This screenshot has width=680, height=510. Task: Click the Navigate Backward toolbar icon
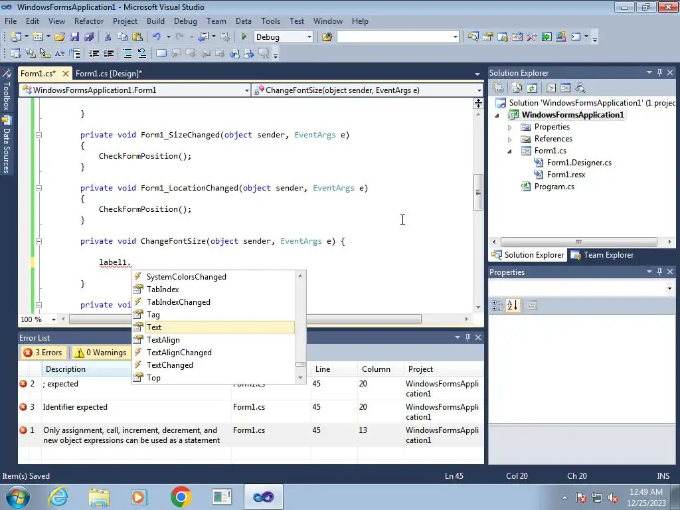point(203,37)
